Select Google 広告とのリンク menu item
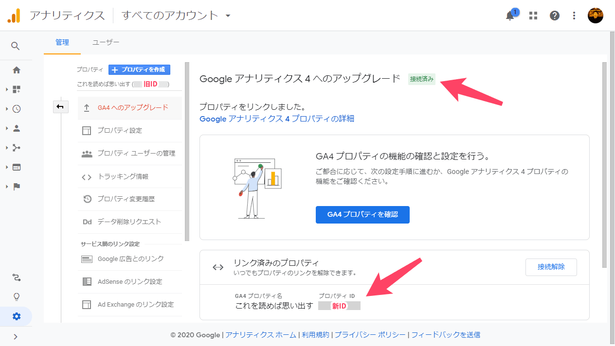The height and width of the screenshot is (346, 615). [130, 259]
